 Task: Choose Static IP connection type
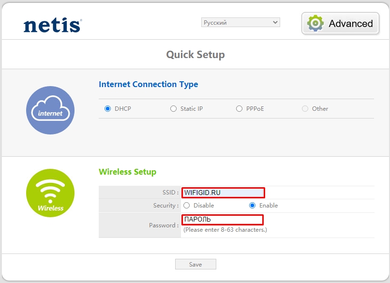click(x=174, y=109)
